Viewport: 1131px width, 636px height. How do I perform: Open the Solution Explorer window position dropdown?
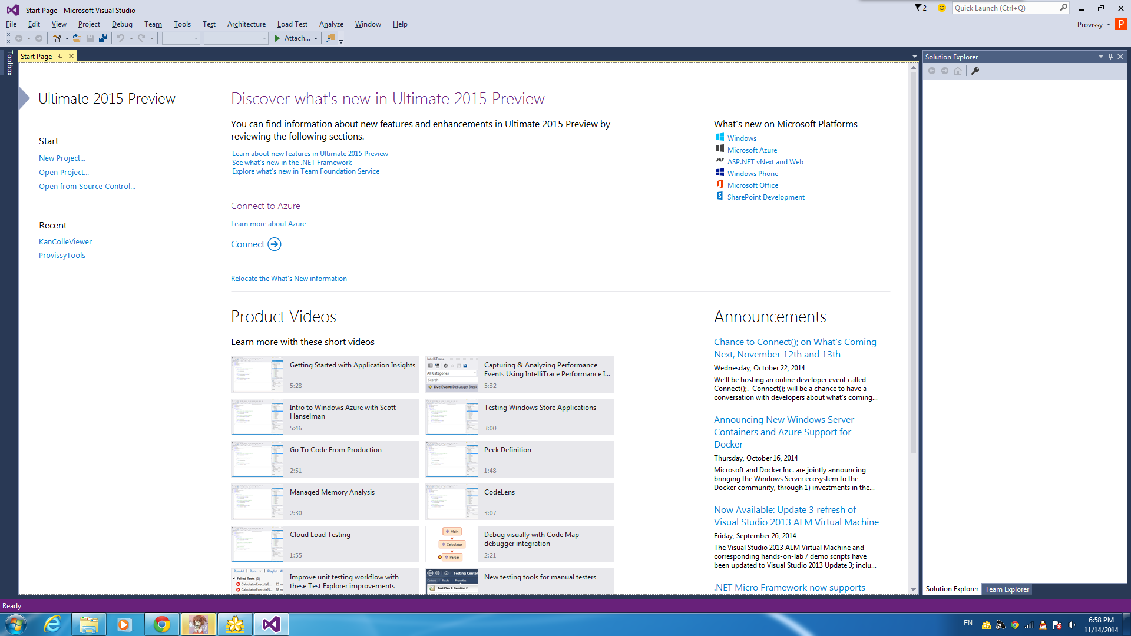point(1100,57)
